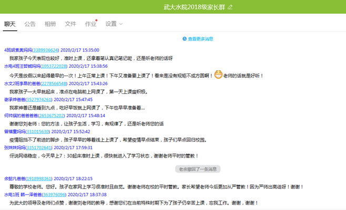Viewport: 346px width, 210px height.
Task: Click the edit icon beside the group title
Action: tap(229, 7)
